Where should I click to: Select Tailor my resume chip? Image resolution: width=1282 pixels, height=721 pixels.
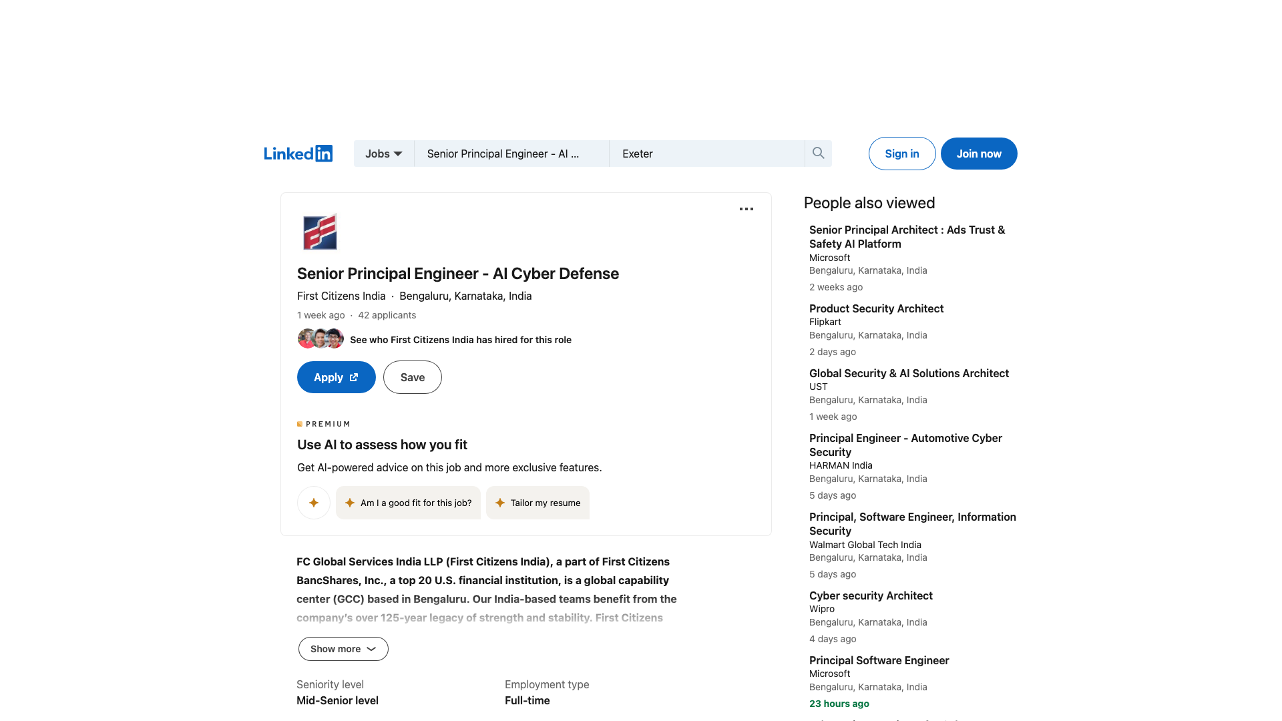[538, 503]
